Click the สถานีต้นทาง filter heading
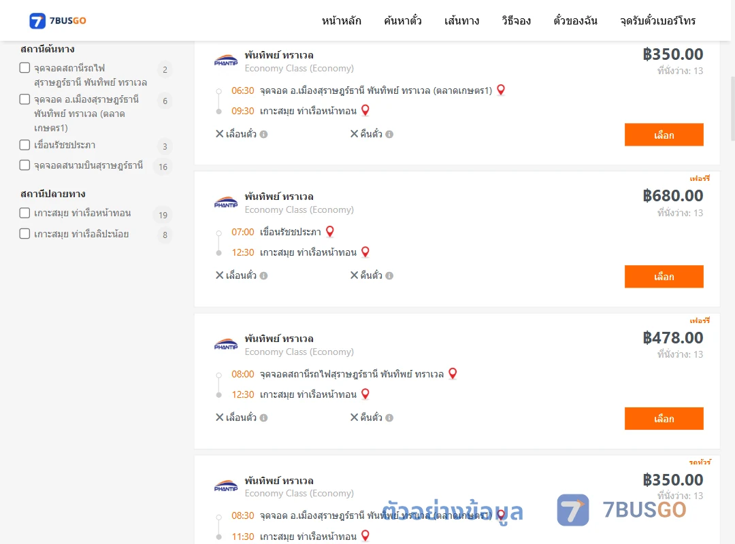 (48, 49)
